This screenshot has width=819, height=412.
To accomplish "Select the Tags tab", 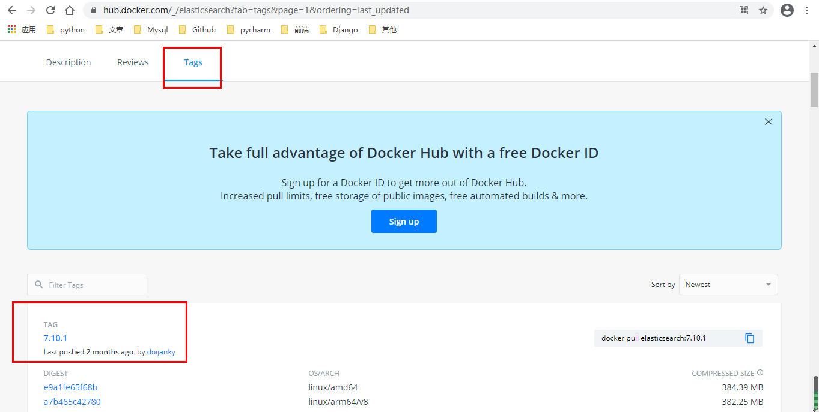I will click(193, 62).
